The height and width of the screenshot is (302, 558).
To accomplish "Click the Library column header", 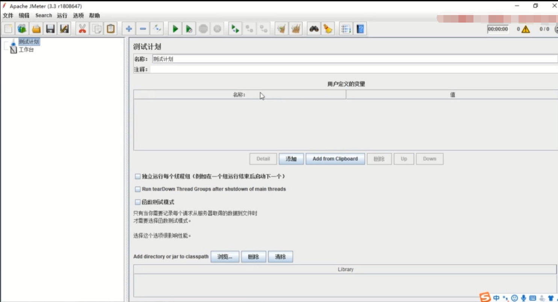I will coord(345,269).
